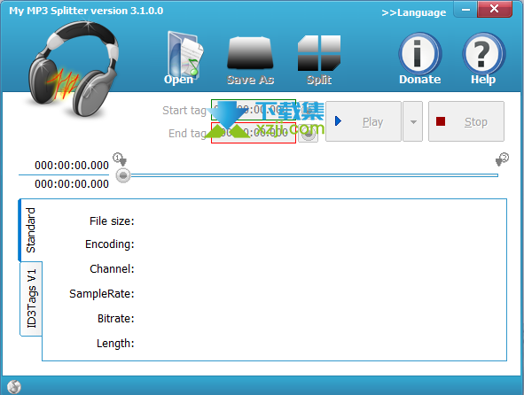This screenshot has width=524, height=395.
Task: Click the lower 000:00:00.000 time readout
Action: pyautogui.click(x=72, y=184)
